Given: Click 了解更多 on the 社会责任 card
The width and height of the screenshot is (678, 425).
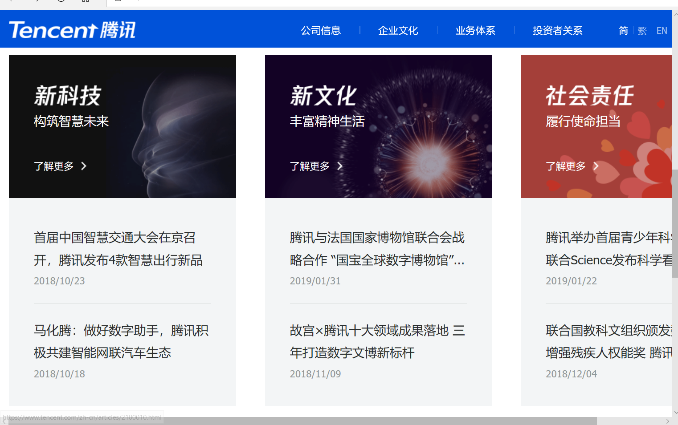Looking at the screenshot, I should tap(572, 166).
